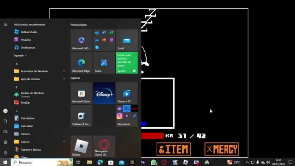This screenshot has height=166, width=295.
Task: Open Mail from the taskbar
Action: point(122,162)
